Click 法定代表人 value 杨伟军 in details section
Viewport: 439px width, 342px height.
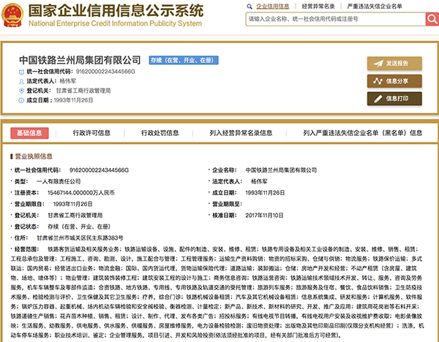click(259, 181)
